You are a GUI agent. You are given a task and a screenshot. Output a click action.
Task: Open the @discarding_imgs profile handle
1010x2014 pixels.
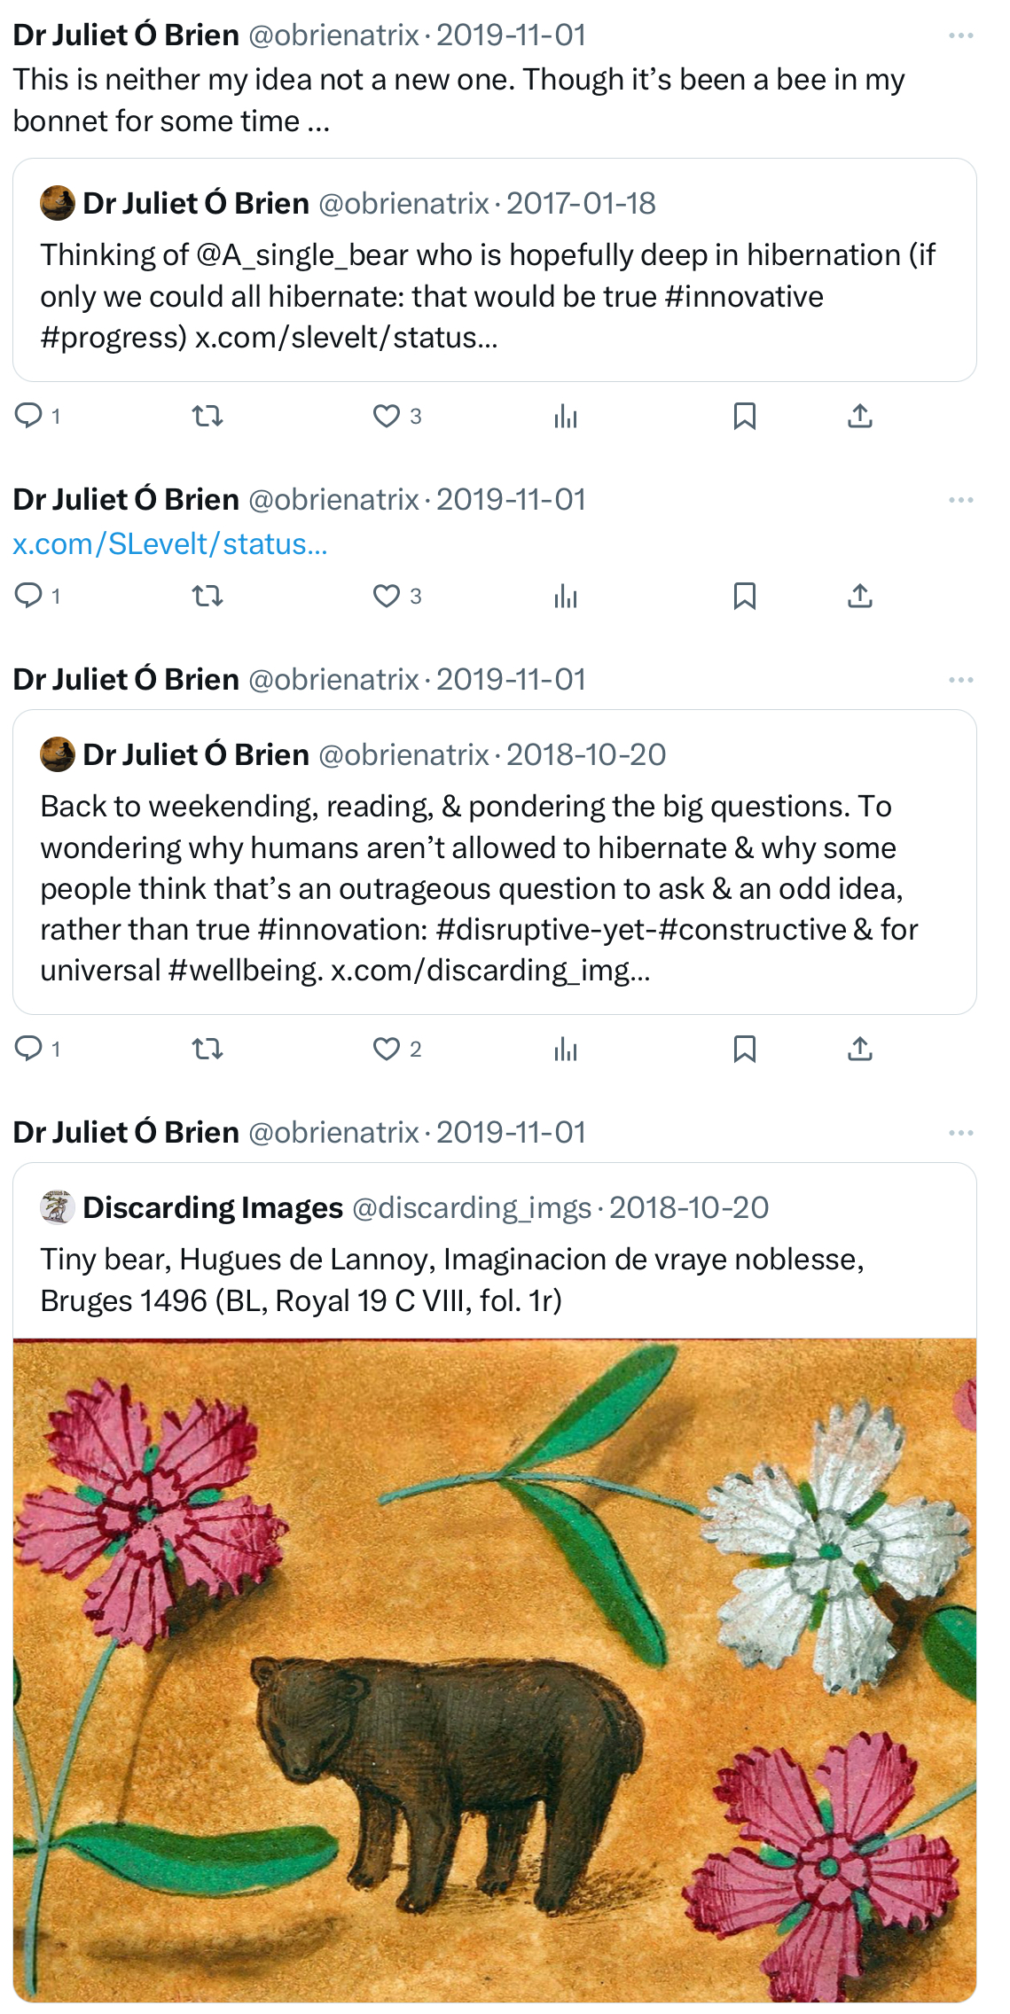tap(471, 1207)
